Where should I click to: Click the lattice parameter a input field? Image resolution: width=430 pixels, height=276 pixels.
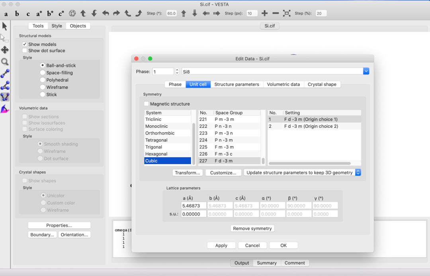(x=193, y=206)
